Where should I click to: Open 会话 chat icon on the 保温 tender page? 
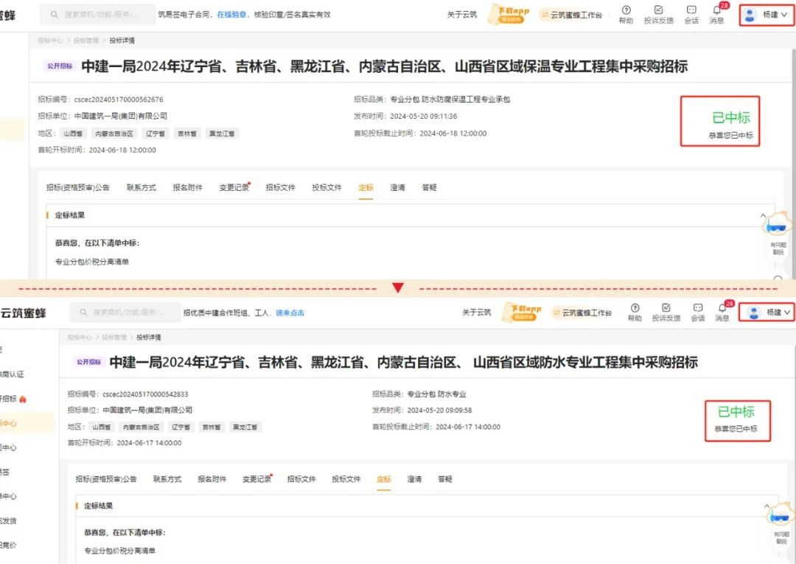691,10
